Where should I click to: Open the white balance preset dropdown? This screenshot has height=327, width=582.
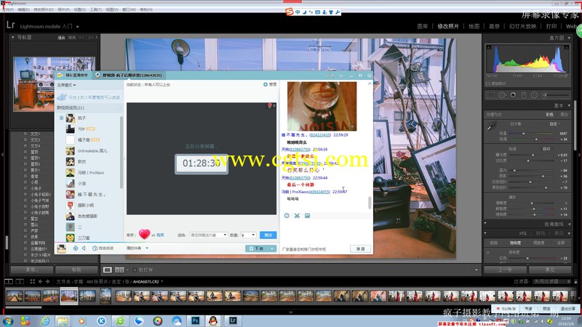[x=554, y=124]
